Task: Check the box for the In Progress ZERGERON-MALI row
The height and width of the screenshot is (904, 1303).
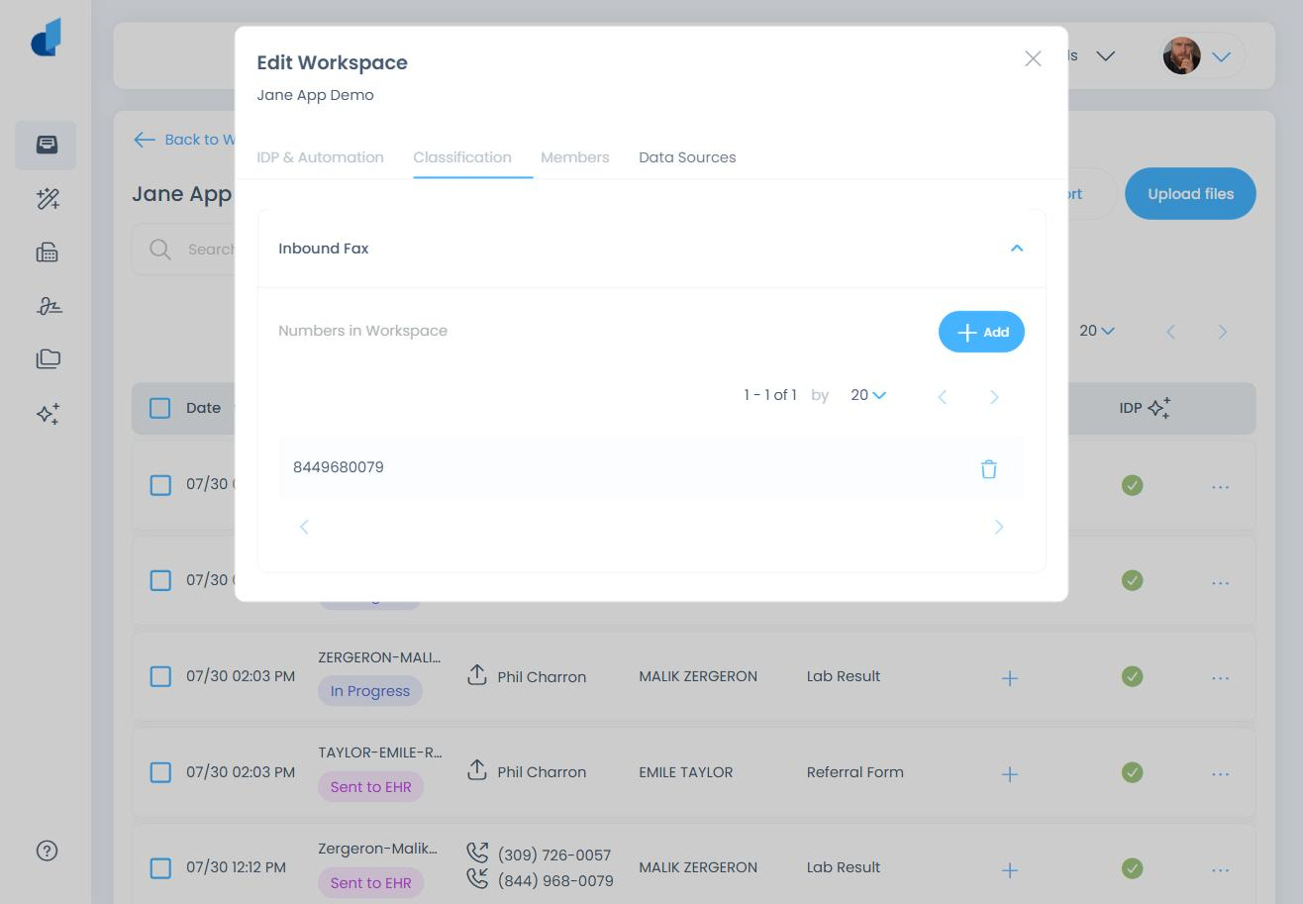Action: pos(160,676)
